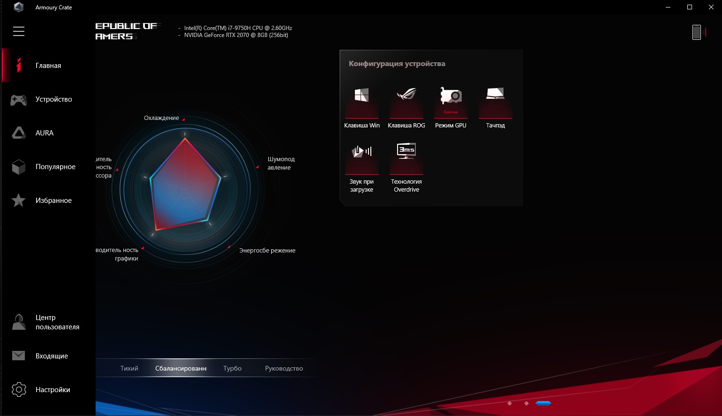Toggle the Тачпэд touchpad
The height and width of the screenshot is (416, 722).
495,102
